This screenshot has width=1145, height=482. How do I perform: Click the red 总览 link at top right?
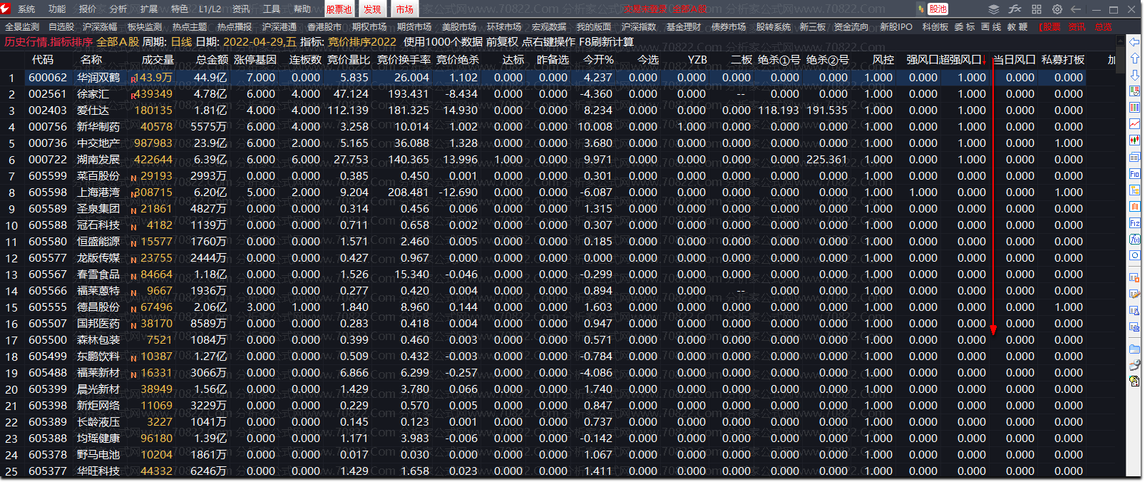tap(1104, 27)
